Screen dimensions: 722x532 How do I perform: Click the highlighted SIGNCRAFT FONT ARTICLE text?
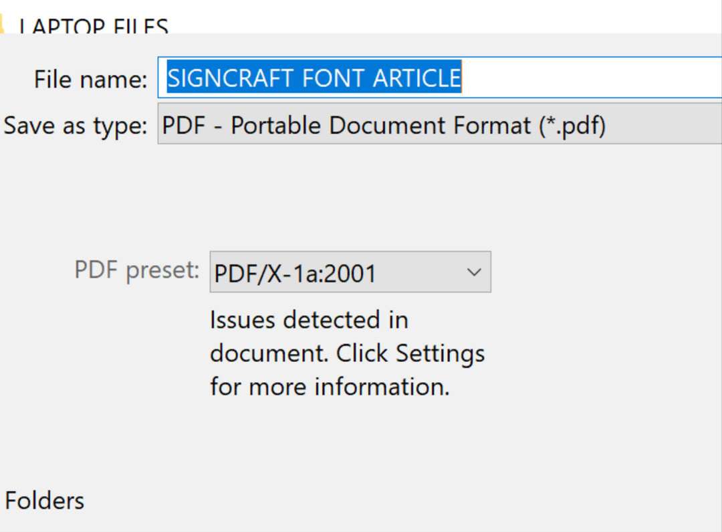click(314, 78)
